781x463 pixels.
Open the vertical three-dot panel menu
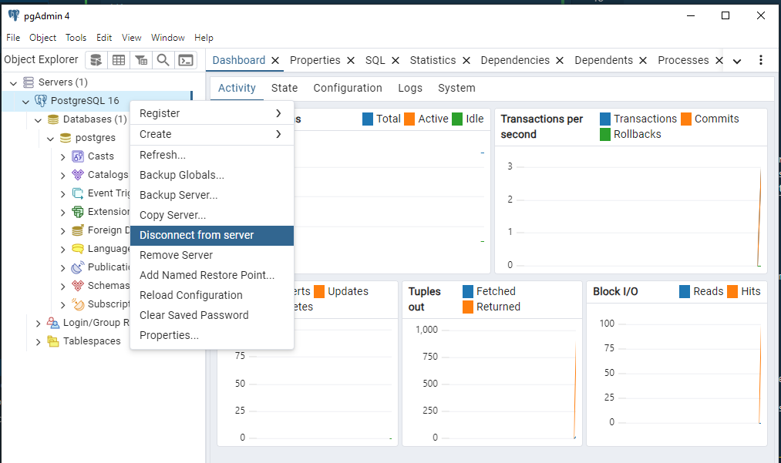point(761,60)
